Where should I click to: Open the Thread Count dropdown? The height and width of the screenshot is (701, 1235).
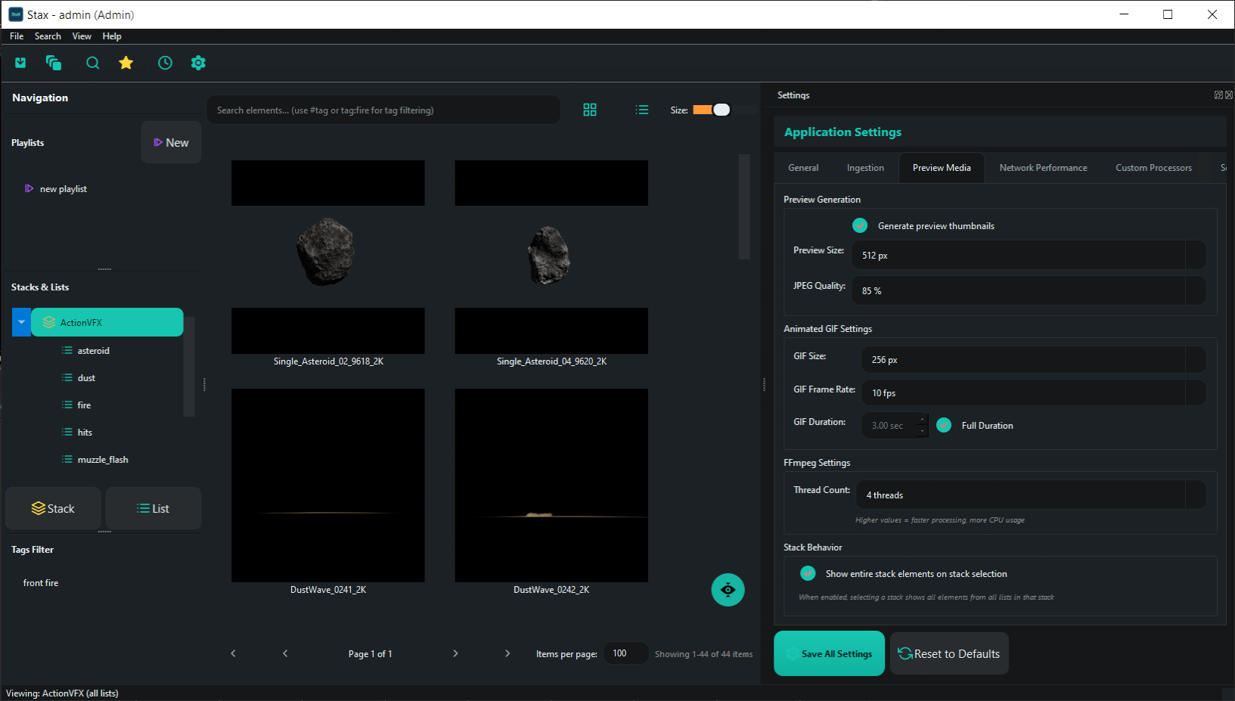(x=1030, y=495)
